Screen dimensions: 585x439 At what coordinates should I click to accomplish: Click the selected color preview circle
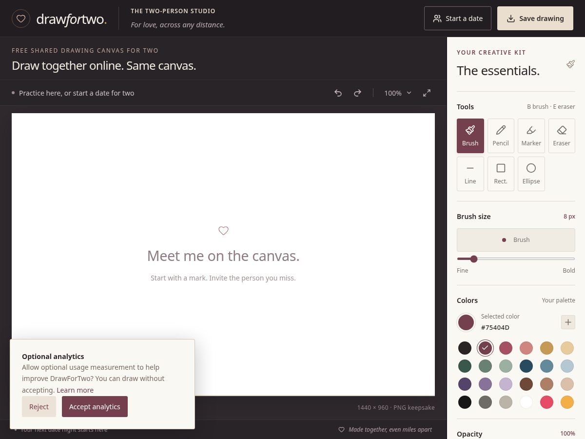click(x=466, y=322)
